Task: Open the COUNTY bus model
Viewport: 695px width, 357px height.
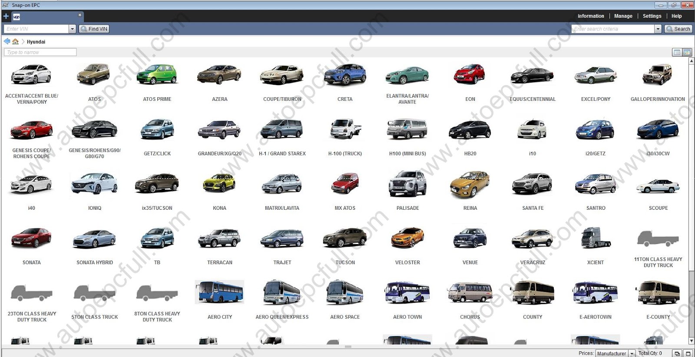Action: 533,300
